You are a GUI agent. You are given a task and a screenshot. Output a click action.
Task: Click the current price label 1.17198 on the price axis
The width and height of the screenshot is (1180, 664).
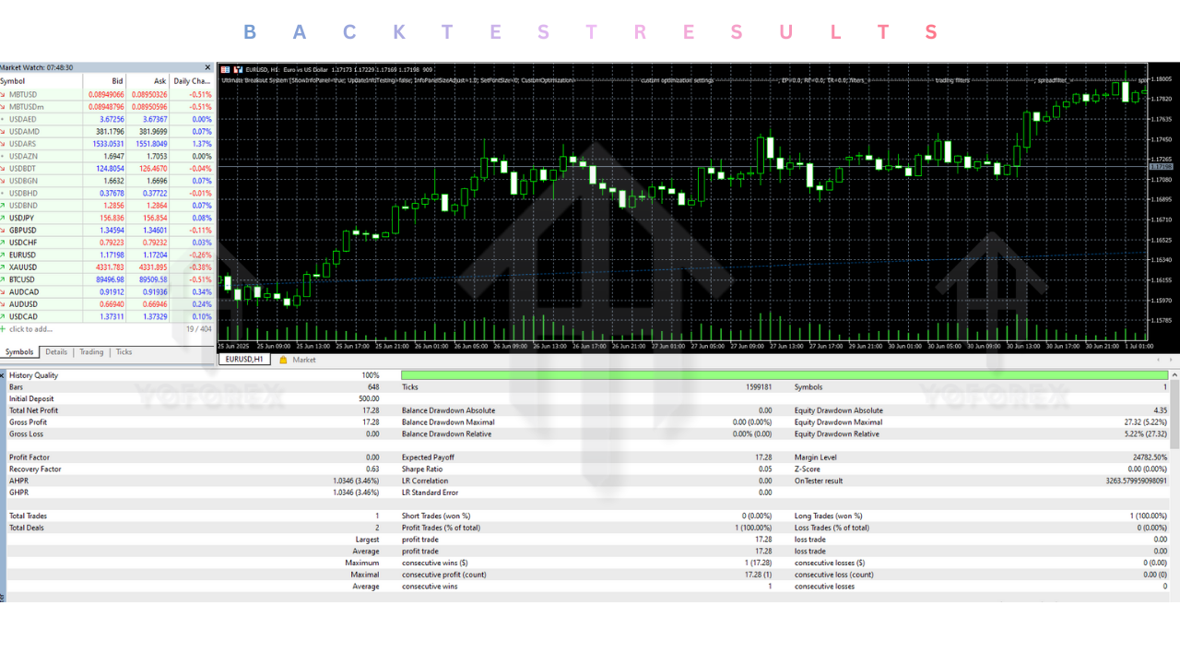[1161, 167]
